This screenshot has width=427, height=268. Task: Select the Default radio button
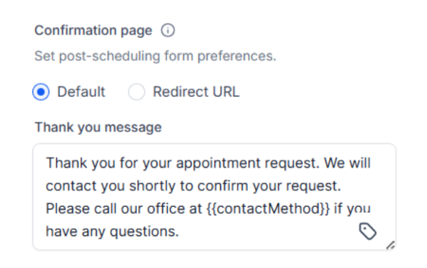coord(41,92)
